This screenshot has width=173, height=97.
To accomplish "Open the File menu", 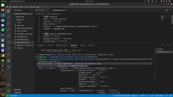I will [x=7, y=7].
